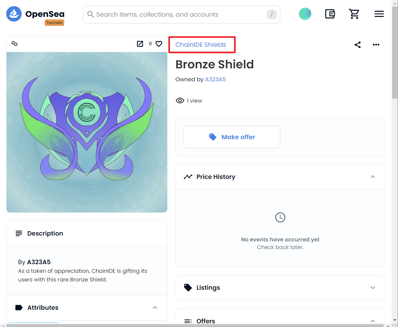Collapse the Attributes section

tap(155, 308)
